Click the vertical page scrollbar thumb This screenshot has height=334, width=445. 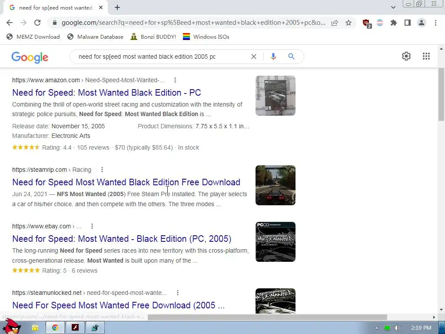(442, 94)
